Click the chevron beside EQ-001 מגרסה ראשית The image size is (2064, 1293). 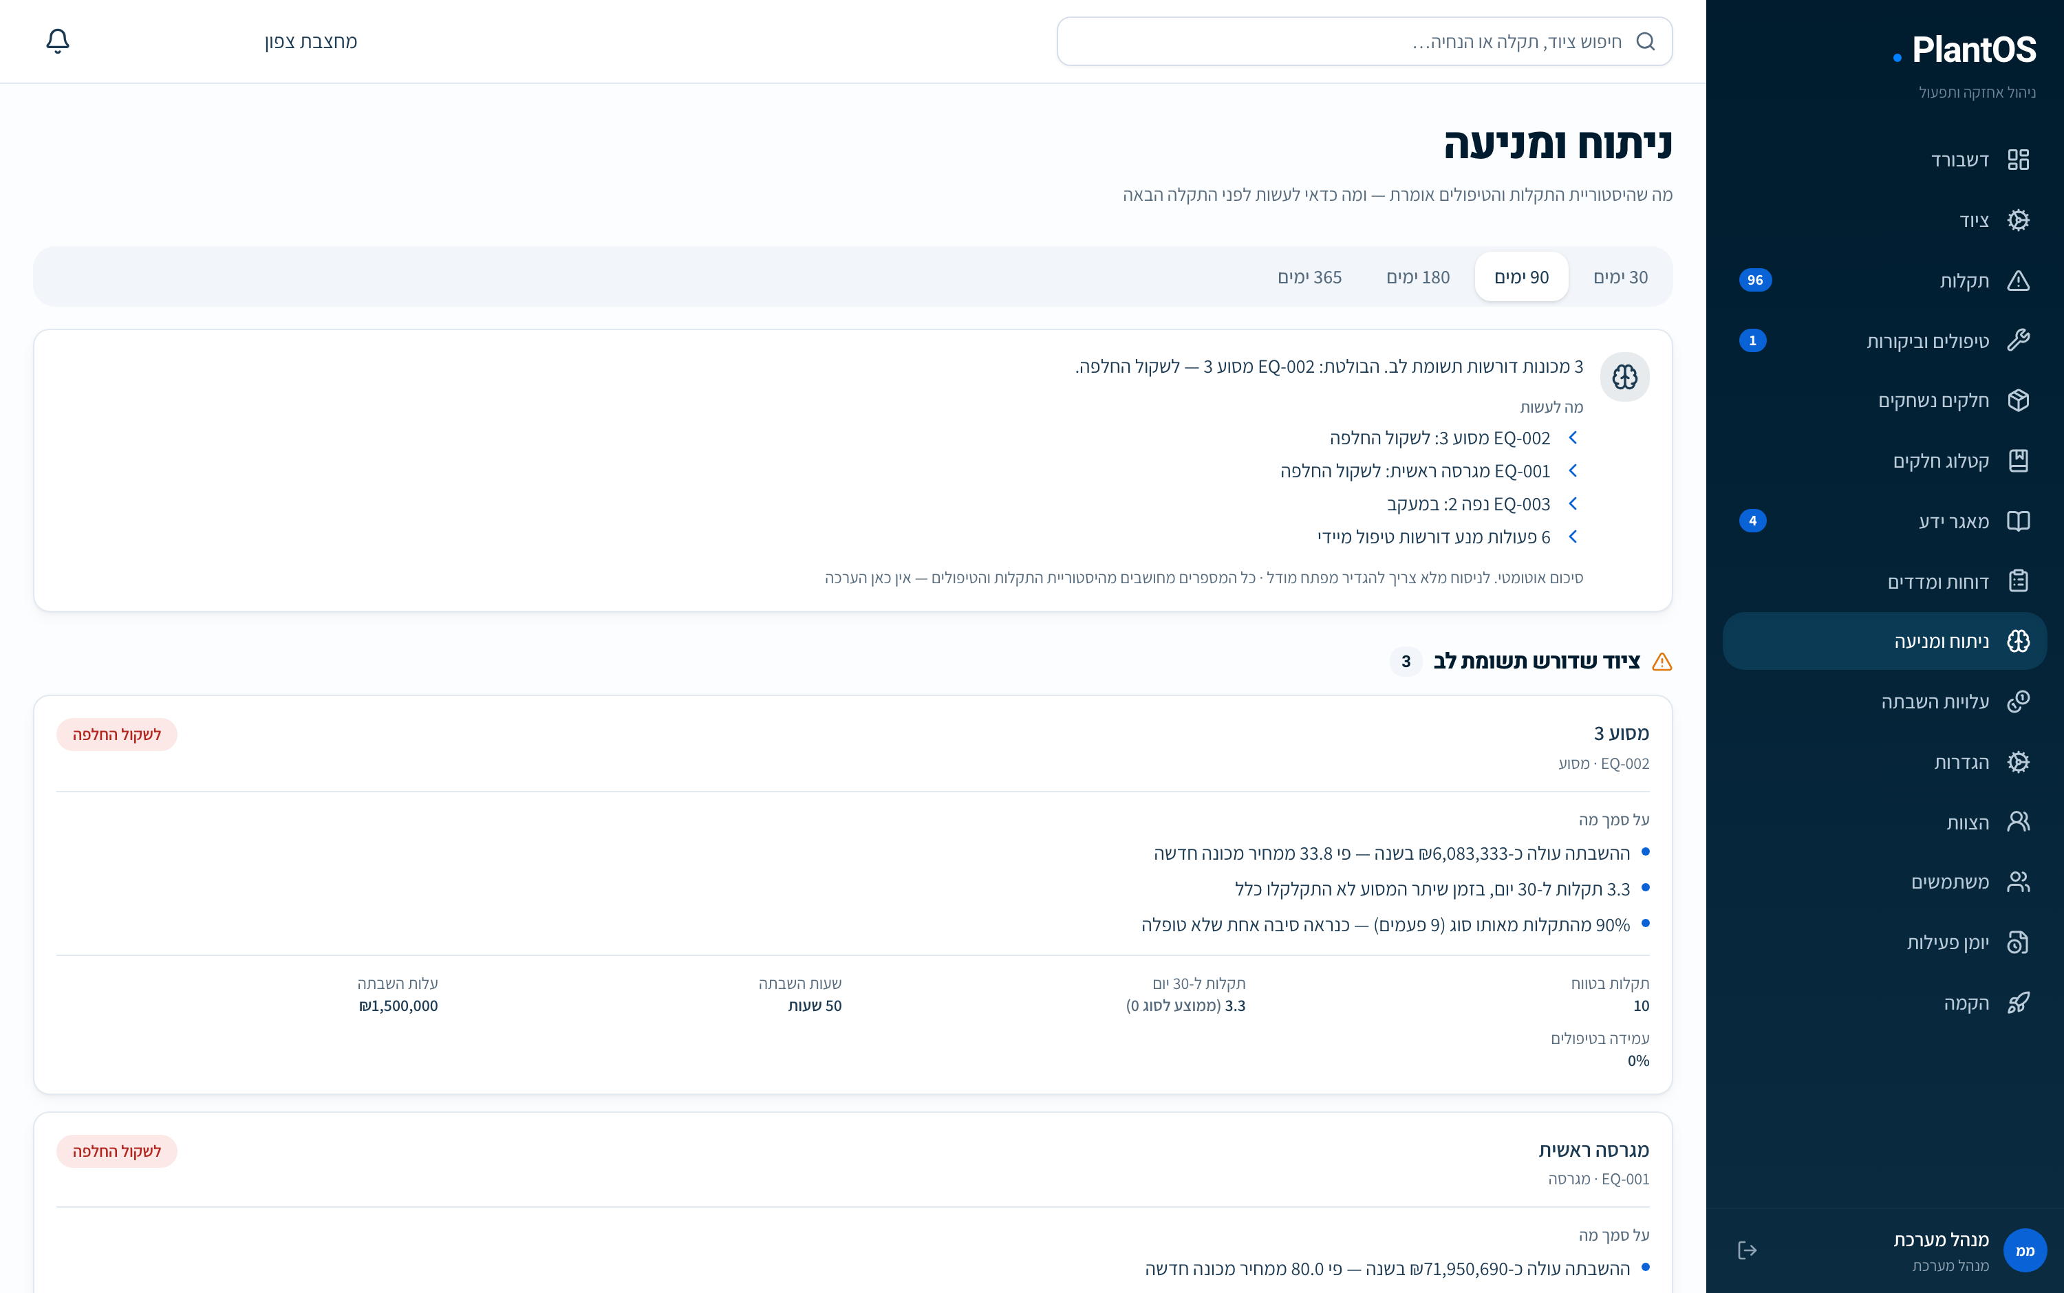coord(1572,470)
